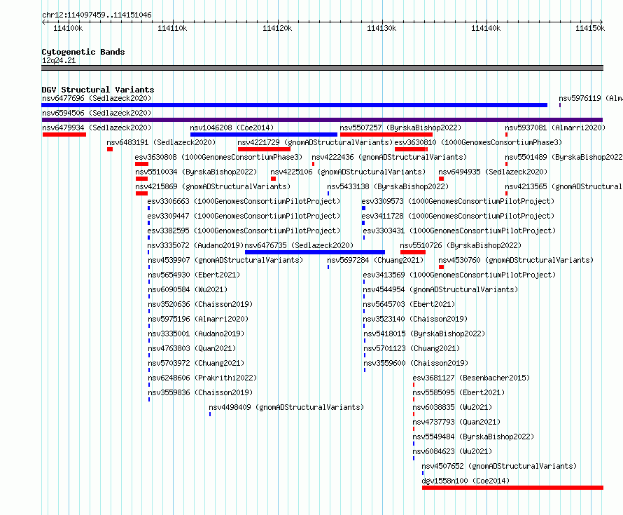Open nsv3559600 (Chaisson2019) label
Image resolution: width=623 pixels, height=515 pixels.
click(x=416, y=363)
